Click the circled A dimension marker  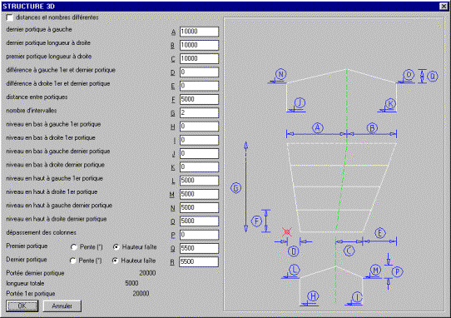click(x=318, y=127)
